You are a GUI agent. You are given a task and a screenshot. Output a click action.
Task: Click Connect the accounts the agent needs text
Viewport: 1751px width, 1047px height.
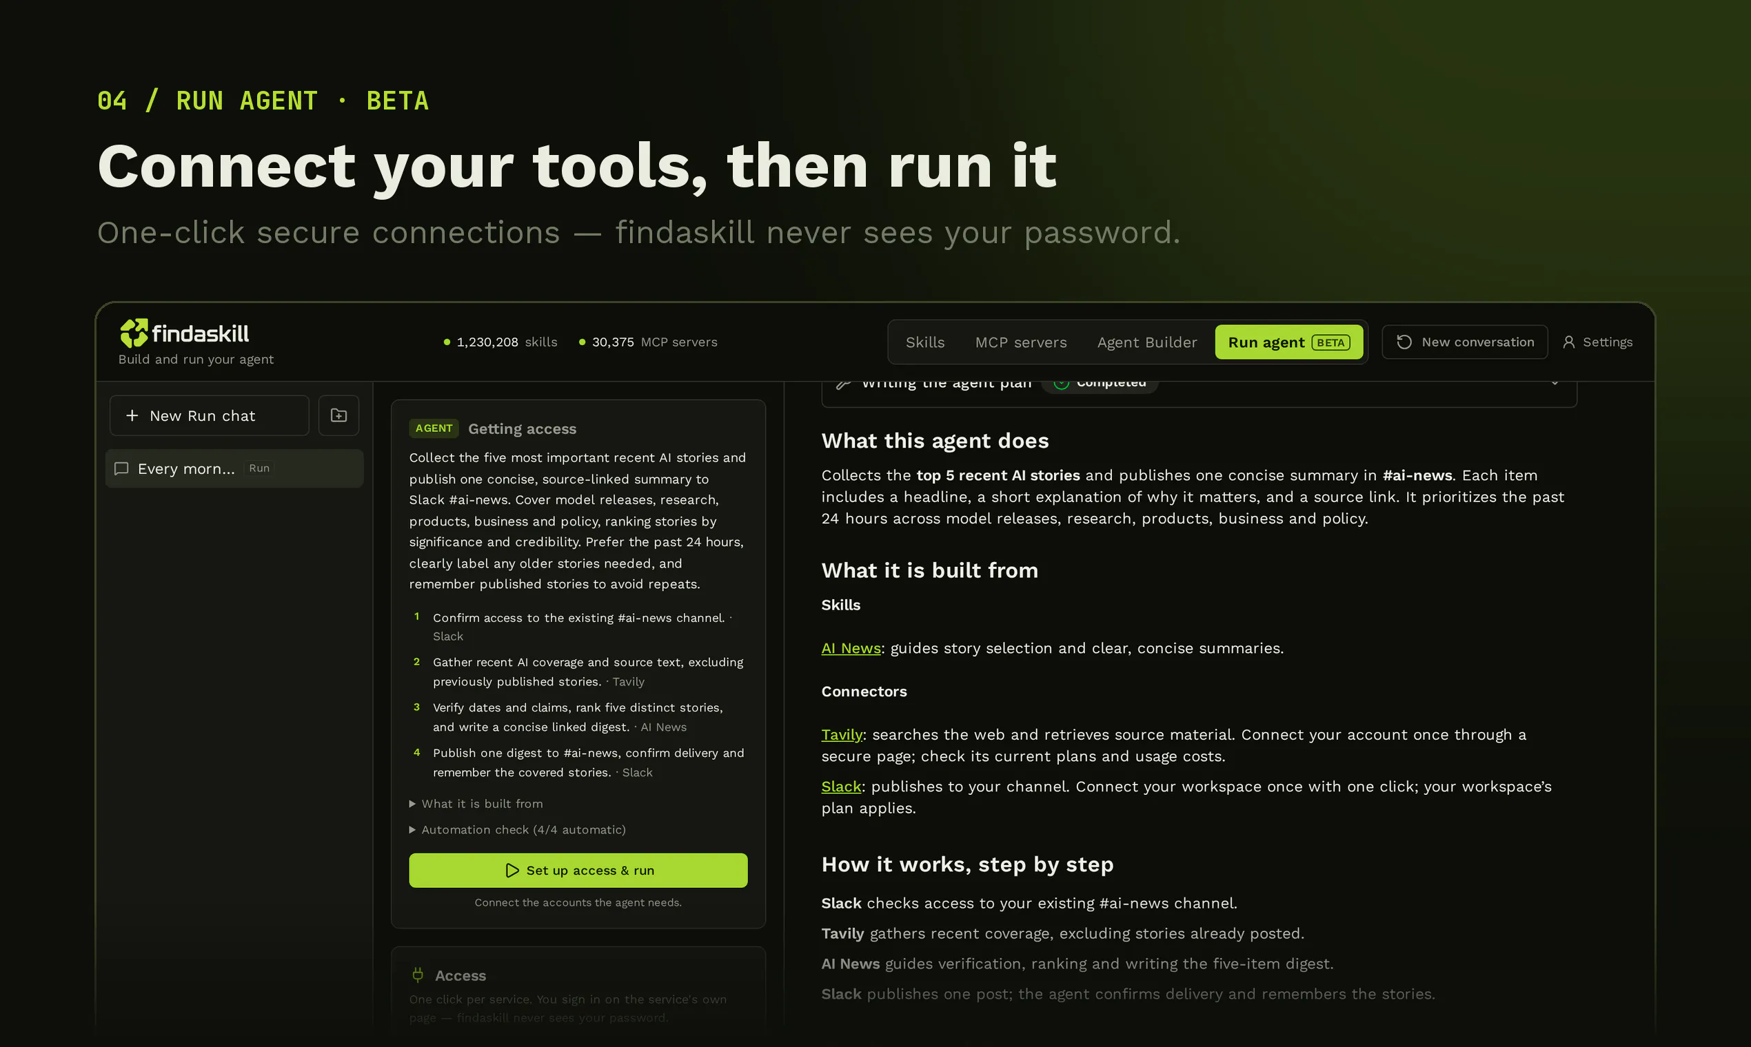coord(578,902)
